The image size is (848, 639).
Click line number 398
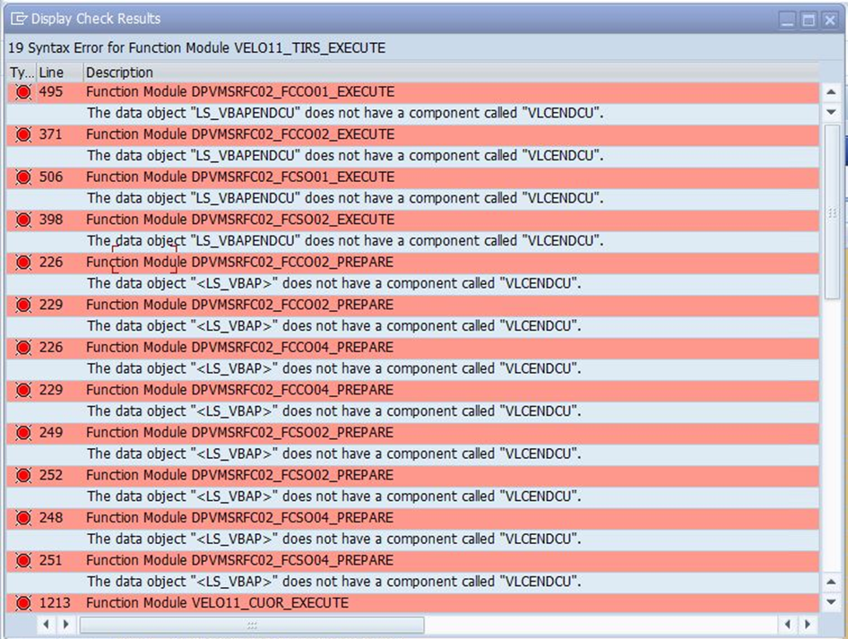click(x=51, y=220)
